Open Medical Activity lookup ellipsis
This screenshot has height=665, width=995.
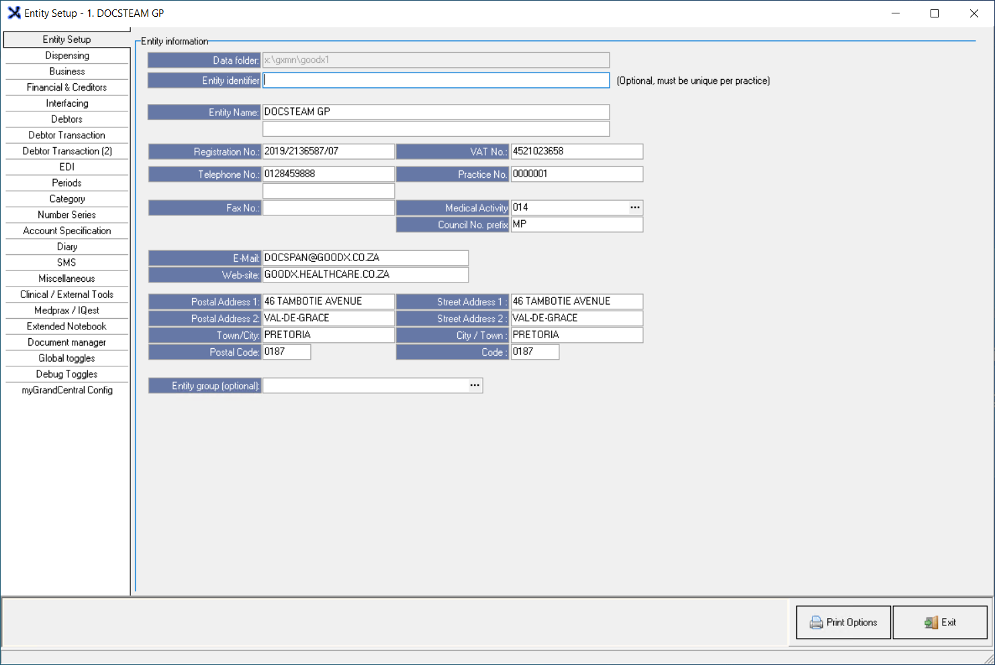click(634, 207)
